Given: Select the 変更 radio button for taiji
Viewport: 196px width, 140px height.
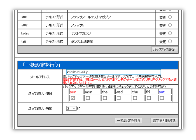Looking at the screenshot, I should tap(170, 41).
